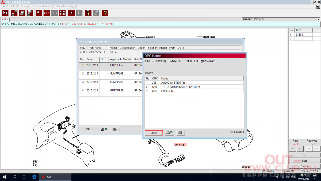Click printer icon in OPC Name dialog

[x=180, y=133]
